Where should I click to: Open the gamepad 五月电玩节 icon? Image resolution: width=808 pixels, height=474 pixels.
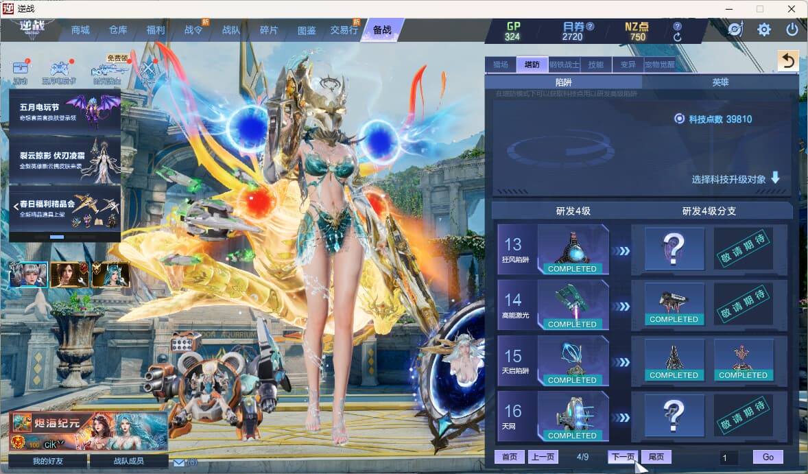coord(59,71)
